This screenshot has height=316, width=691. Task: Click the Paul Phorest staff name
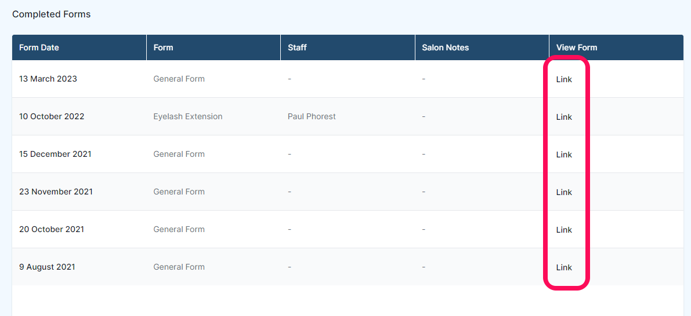click(x=312, y=116)
